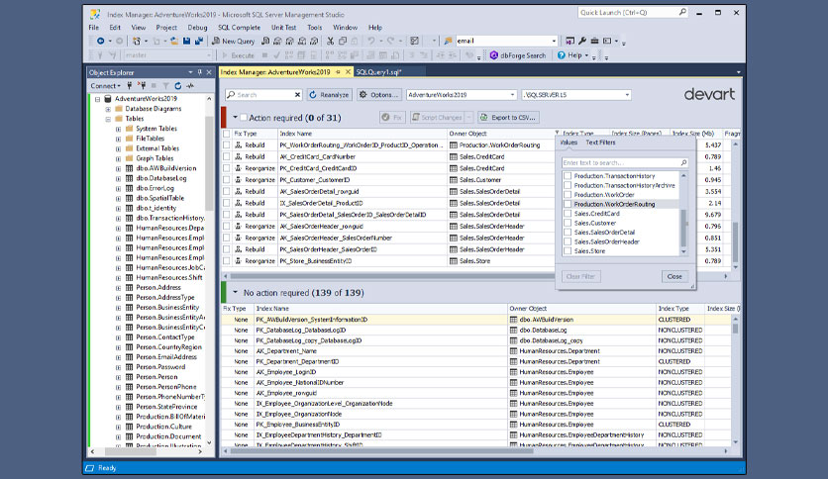This screenshot has height=479, width=828.
Task: Click the Cut scissors icon
Action: [330, 41]
